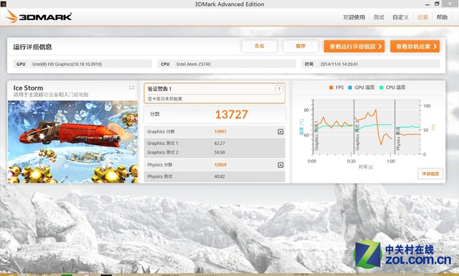The image size is (459, 276).
Task: Click the 详细信息 button under chart
Action: 430,173
